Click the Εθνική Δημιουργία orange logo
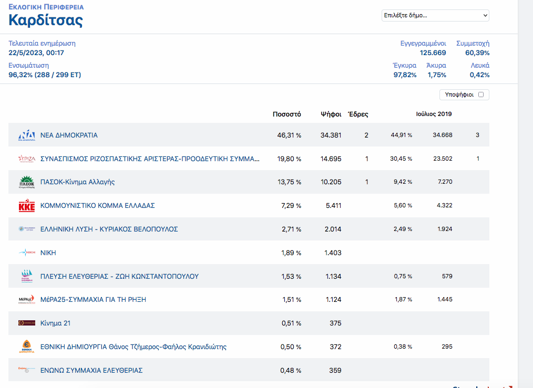The width and height of the screenshot is (533, 388). (26, 347)
